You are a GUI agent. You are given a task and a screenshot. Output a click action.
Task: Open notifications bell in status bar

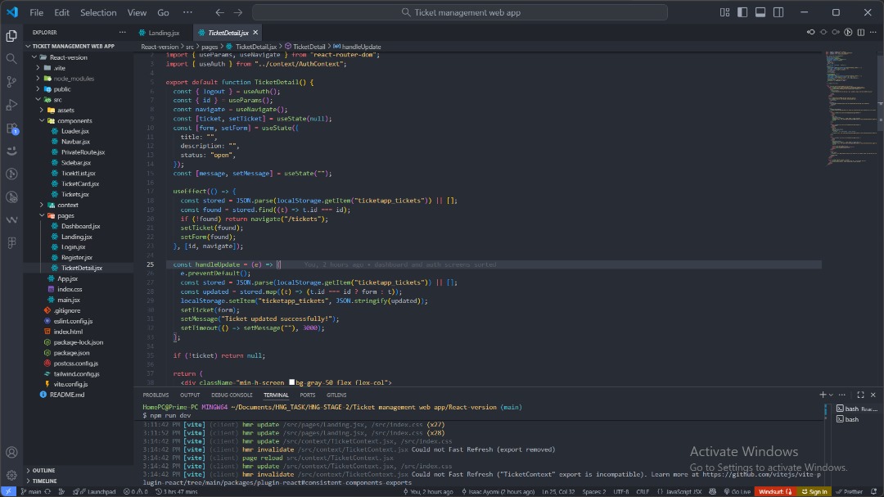873,492
